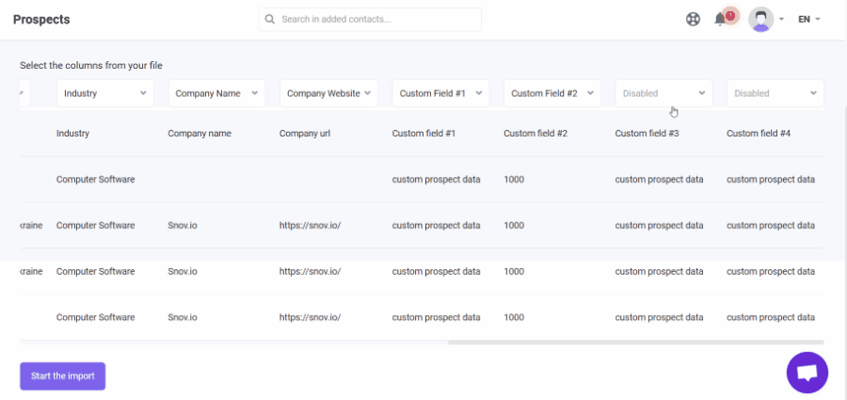The width and height of the screenshot is (847, 400).
Task: Open the EN language selector
Action: coord(809,20)
